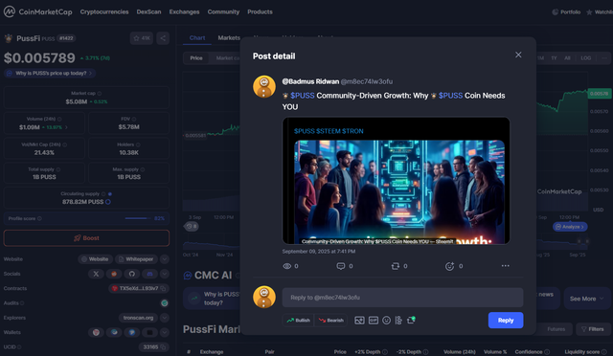Open the CoinMarketCap logo home link
Viewport: 613px width, 356px height.
tap(37, 11)
